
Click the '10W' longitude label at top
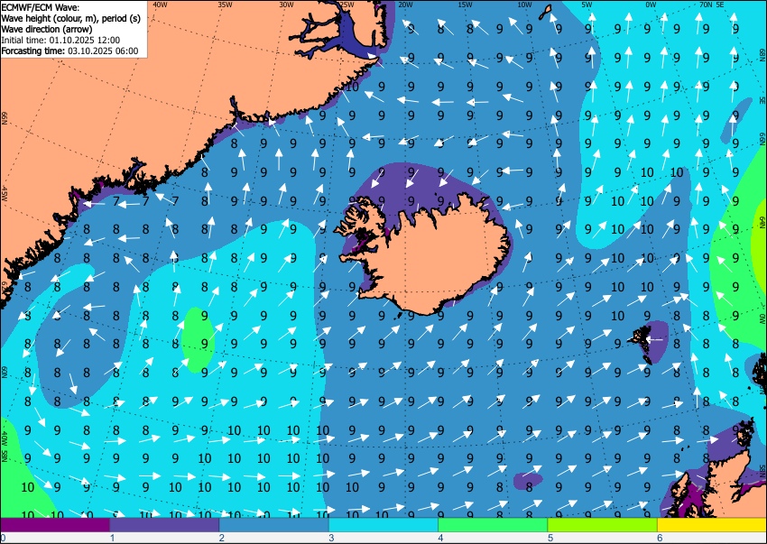point(524,5)
